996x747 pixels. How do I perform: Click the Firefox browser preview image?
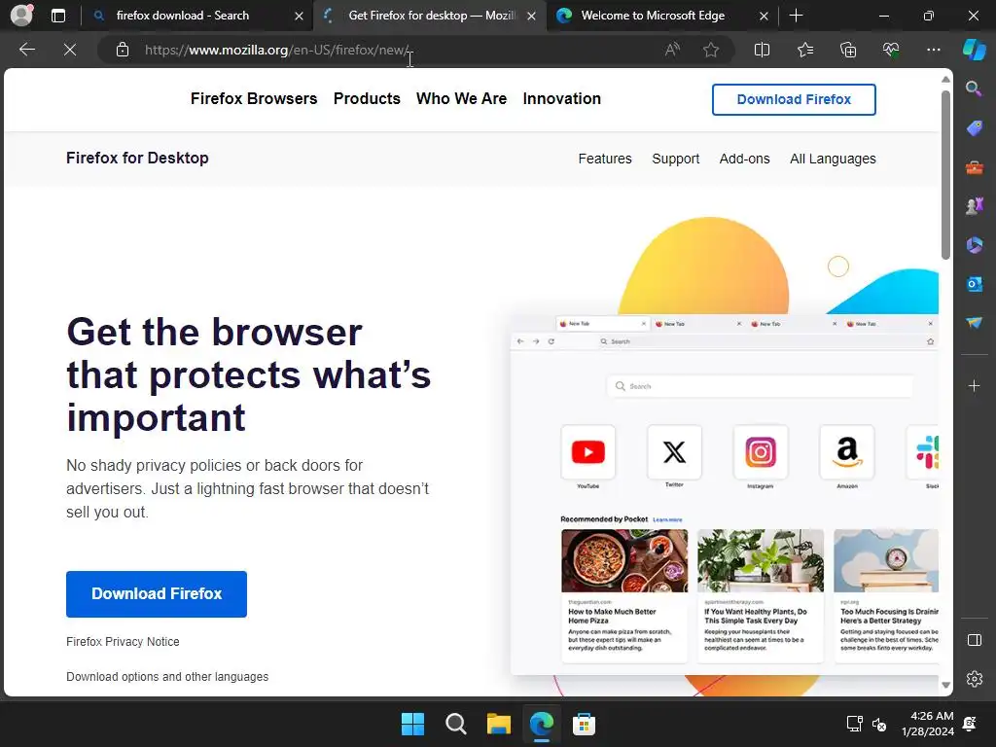pos(724,495)
